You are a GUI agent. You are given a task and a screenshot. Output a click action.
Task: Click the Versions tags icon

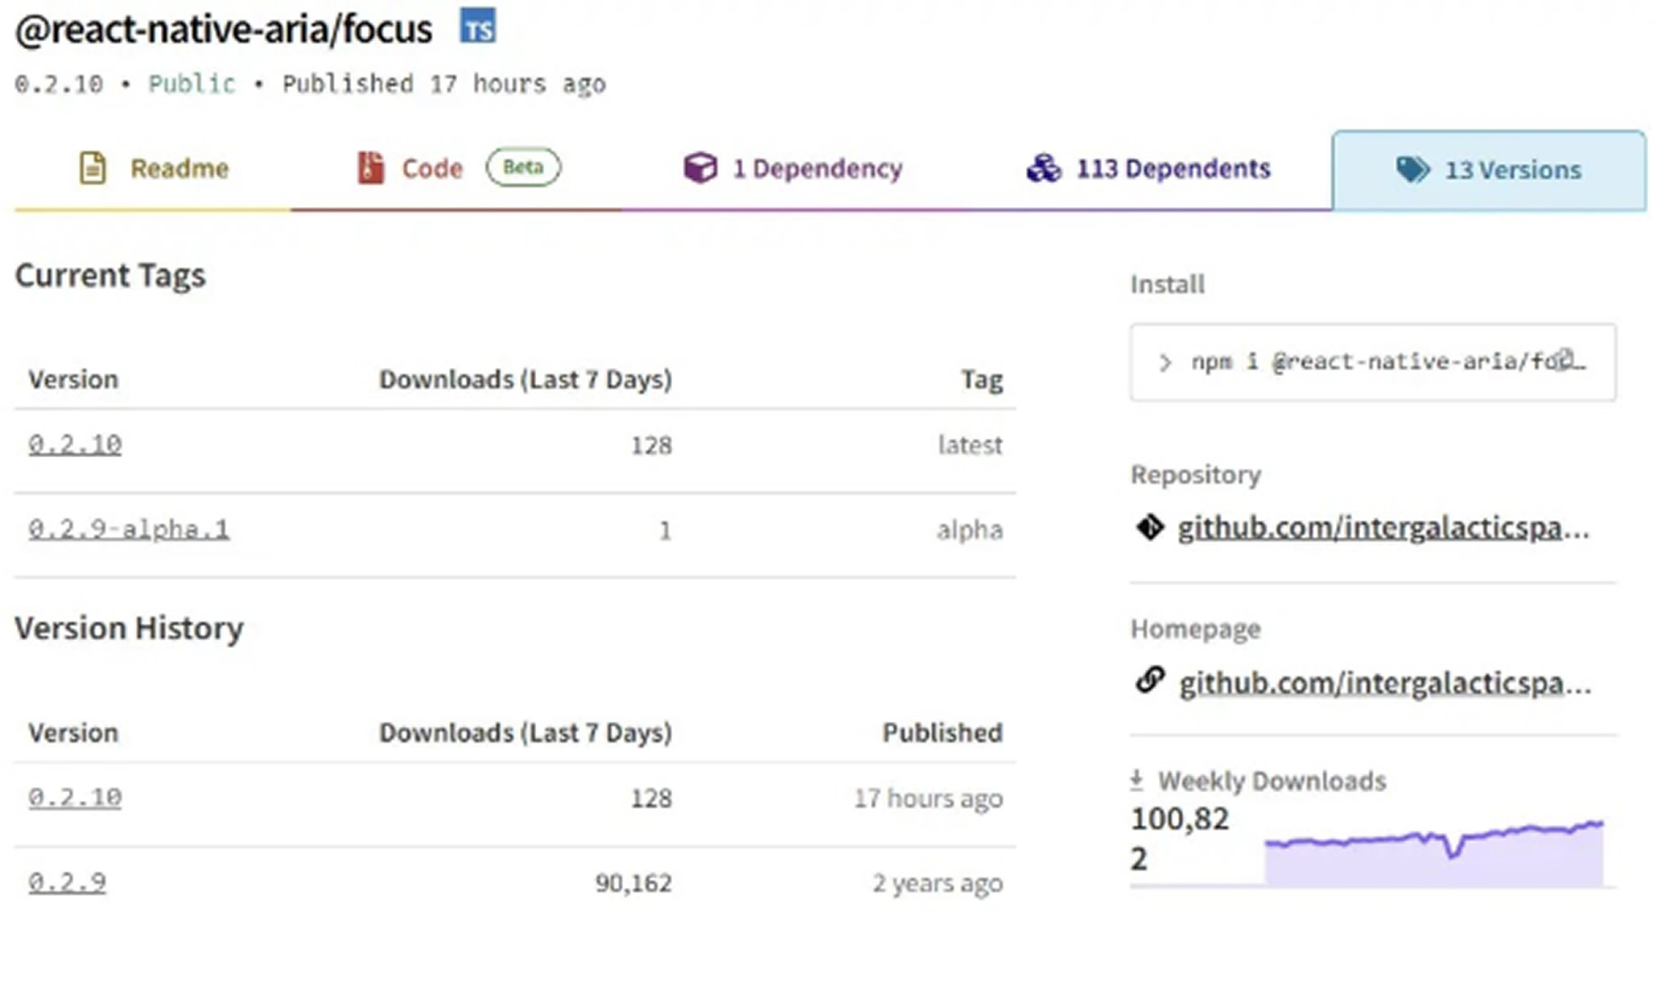[x=1412, y=170]
